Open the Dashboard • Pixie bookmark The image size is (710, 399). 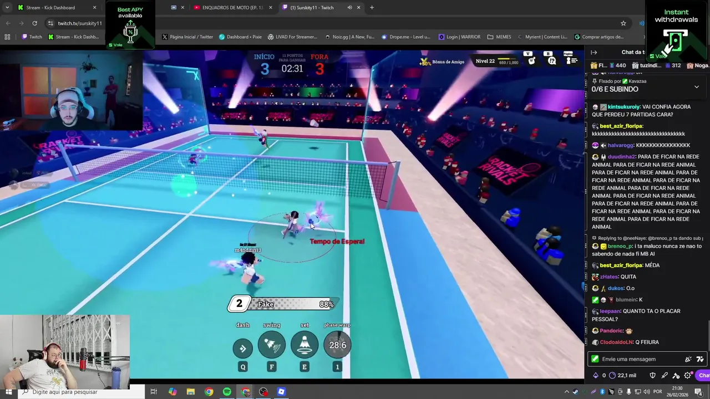[x=240, y=37]
